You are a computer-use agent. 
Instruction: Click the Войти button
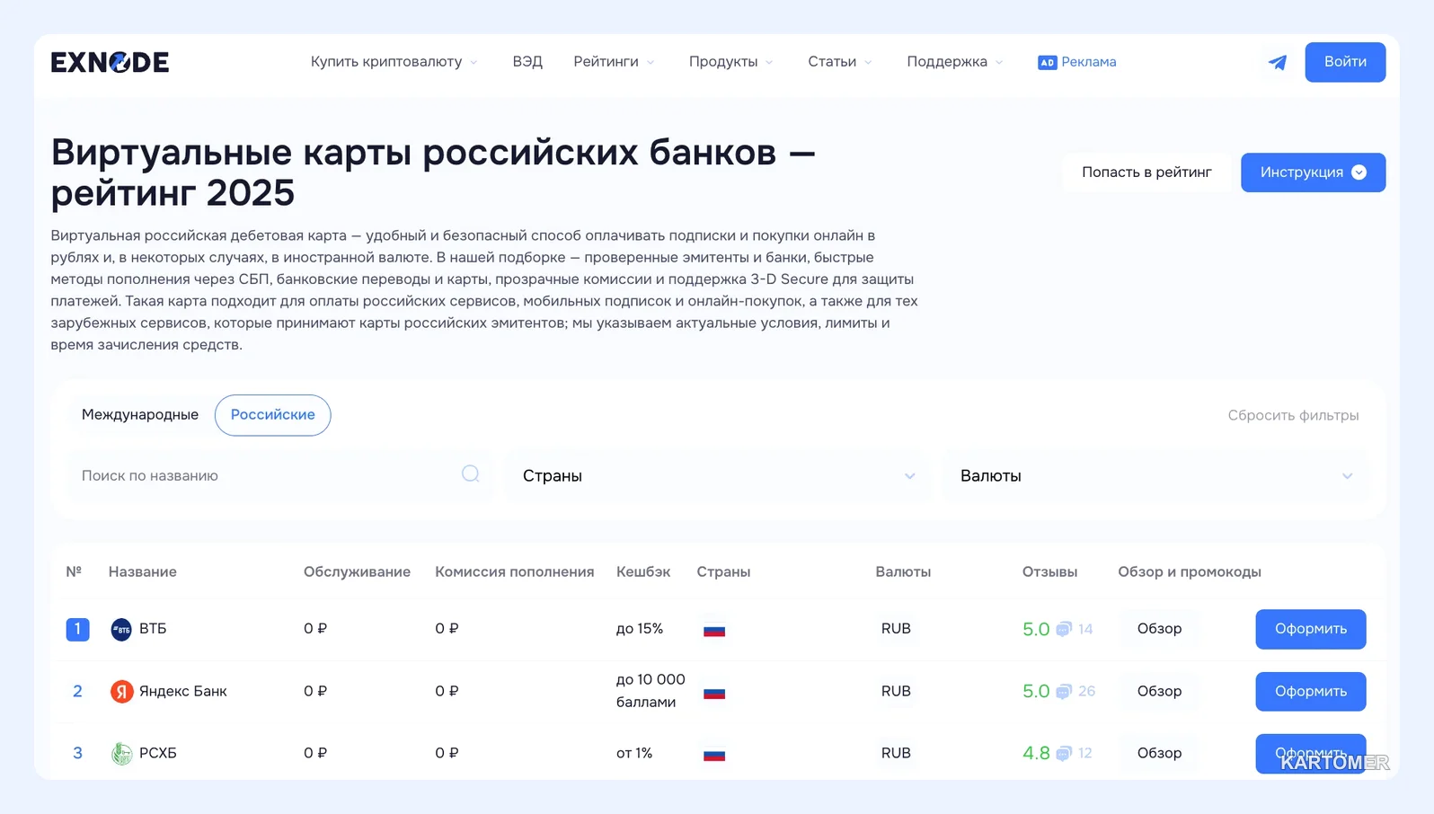pos(1345,62)
